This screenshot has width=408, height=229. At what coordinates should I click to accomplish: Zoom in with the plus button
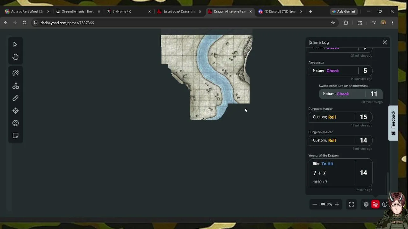click(x=337, y=204)
